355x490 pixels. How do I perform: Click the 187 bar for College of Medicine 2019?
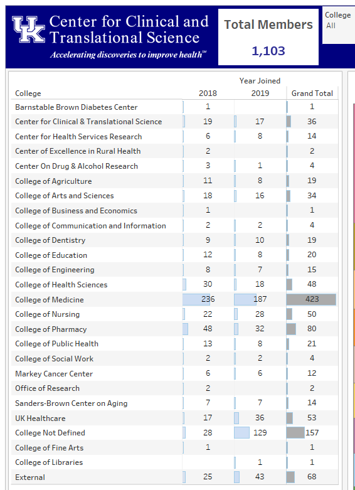(x=245, y=299)
